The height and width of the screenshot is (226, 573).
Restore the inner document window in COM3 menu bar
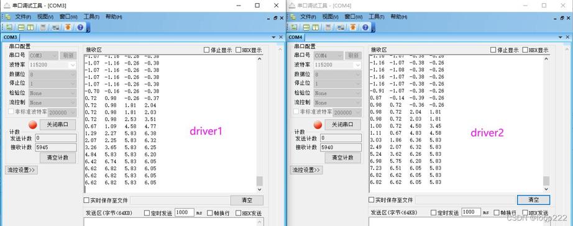point(275,17)
